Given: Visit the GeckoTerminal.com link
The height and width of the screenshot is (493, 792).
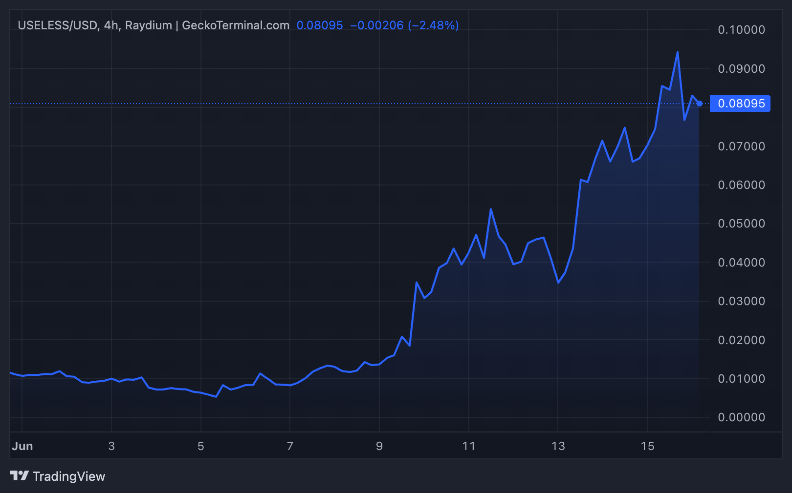Looking at the screenshot, I should tap(235, 25).
